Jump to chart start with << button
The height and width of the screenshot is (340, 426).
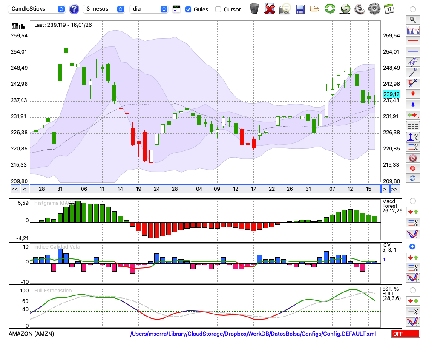(14, 189)
